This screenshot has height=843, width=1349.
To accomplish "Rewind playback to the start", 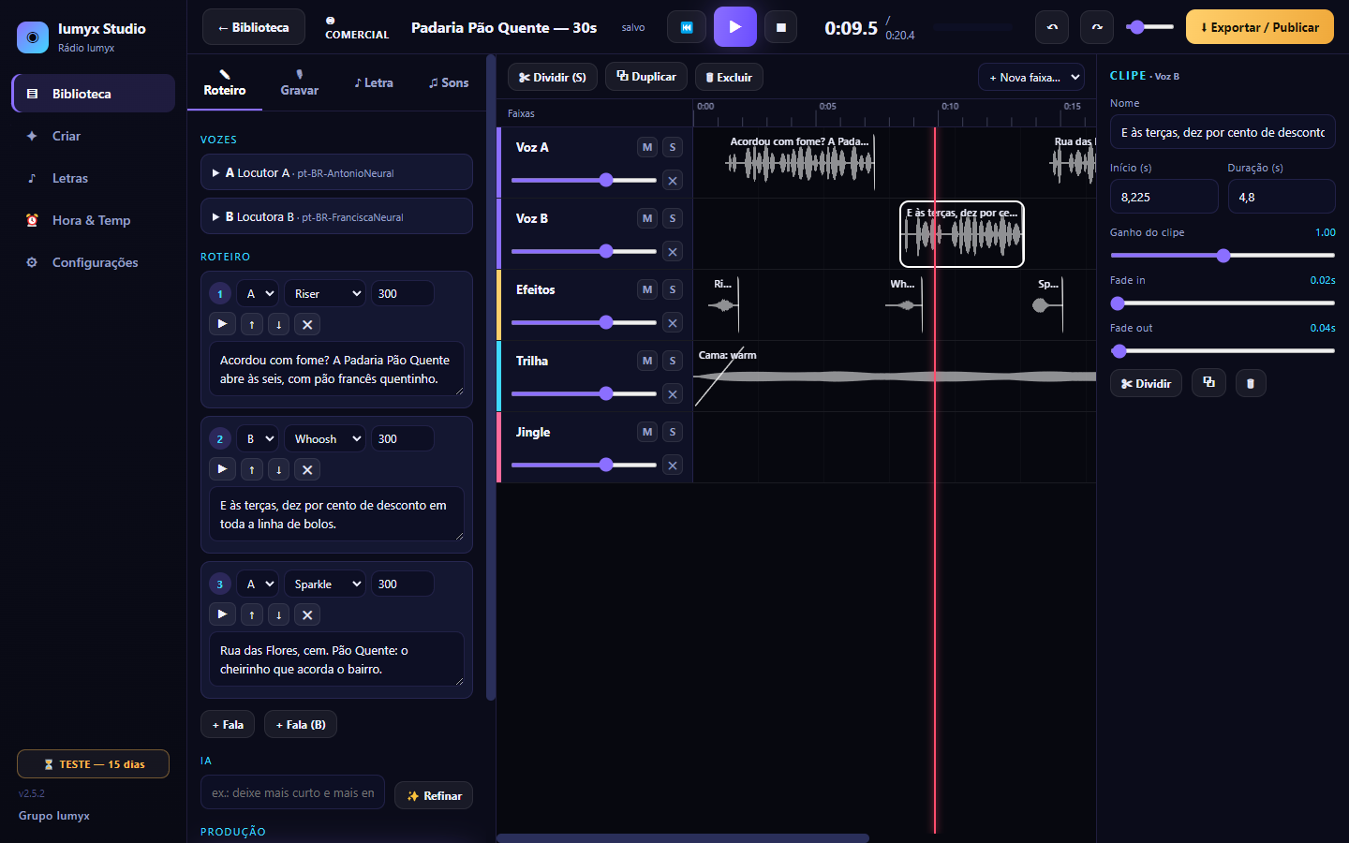I will 687,27.
